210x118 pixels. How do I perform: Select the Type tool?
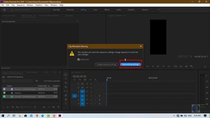(x=66, y=104)
